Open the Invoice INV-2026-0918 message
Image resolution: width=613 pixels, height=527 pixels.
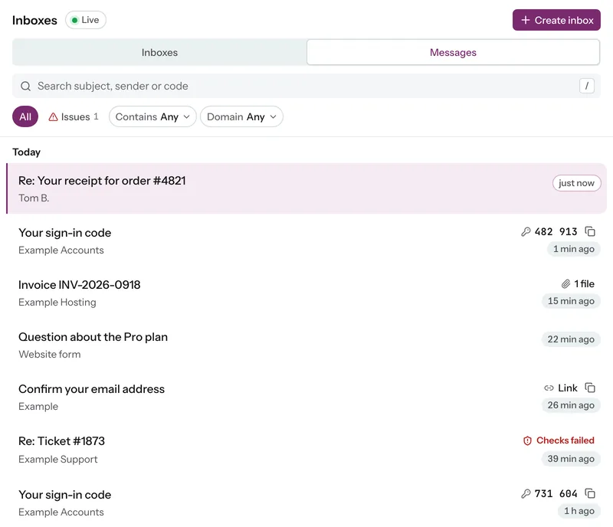306,293
